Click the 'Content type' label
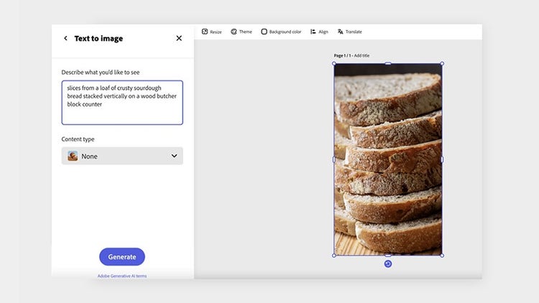Image resolution: width=539 pixels, height=303 pixels. [78, 139]
